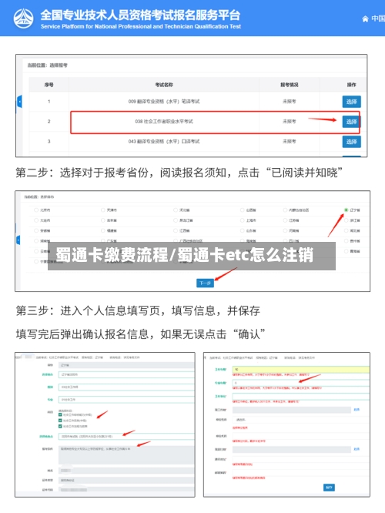Click the platform logo emblem in header
This screenshot has height=513, width=385.
click(x=23, y=18)
